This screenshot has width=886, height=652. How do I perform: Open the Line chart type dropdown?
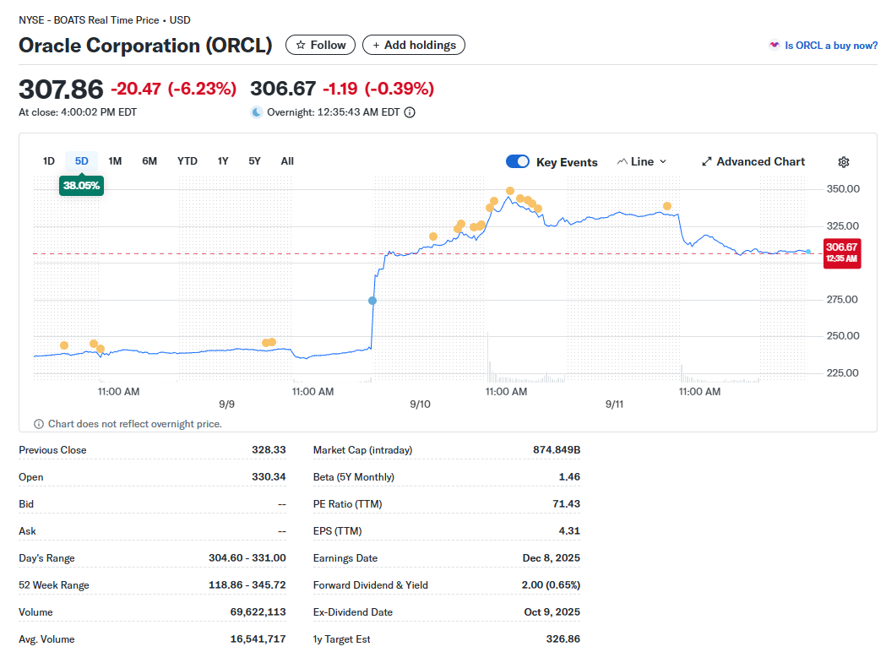point(642,161)
